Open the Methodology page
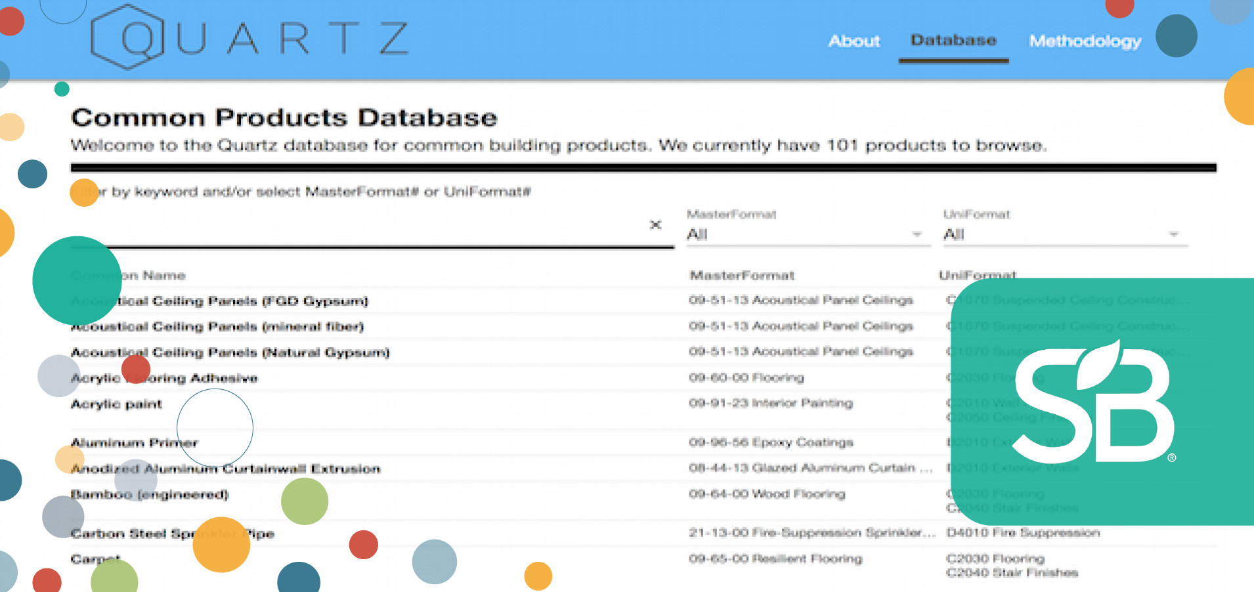Image resolution: width=1254 pixels, height=592 pixels. click(x=1084, y=41)
